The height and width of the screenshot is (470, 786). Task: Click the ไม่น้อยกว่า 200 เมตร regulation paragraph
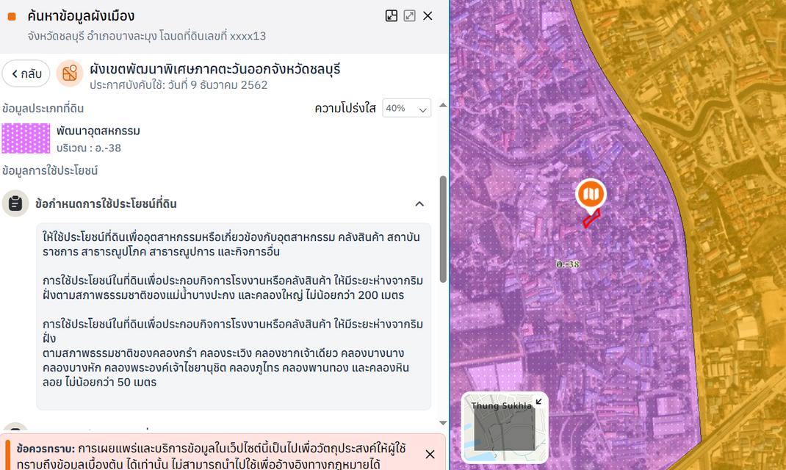point(233,288)
